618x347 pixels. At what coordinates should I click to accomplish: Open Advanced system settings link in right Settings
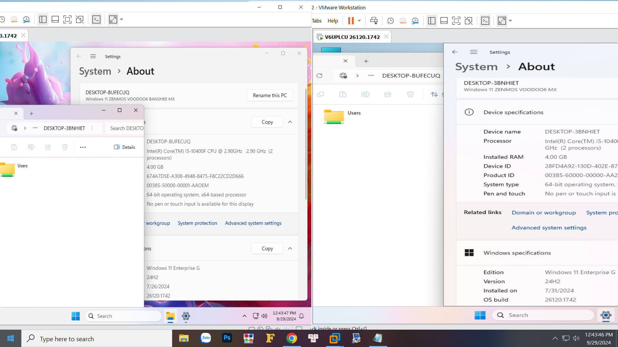(549, 228)
